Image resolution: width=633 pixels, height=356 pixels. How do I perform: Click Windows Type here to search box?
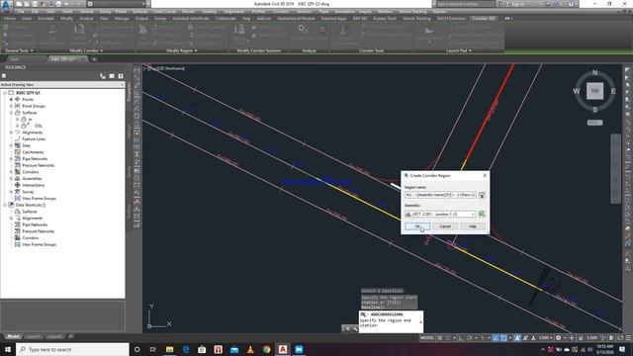72,349
